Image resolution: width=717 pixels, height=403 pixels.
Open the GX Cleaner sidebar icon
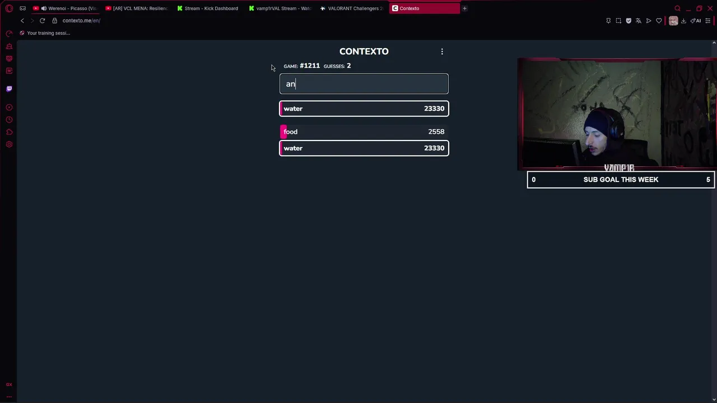click(x=9, y=46)
